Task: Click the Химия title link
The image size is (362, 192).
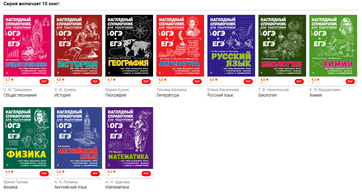Action: (316, 95)
